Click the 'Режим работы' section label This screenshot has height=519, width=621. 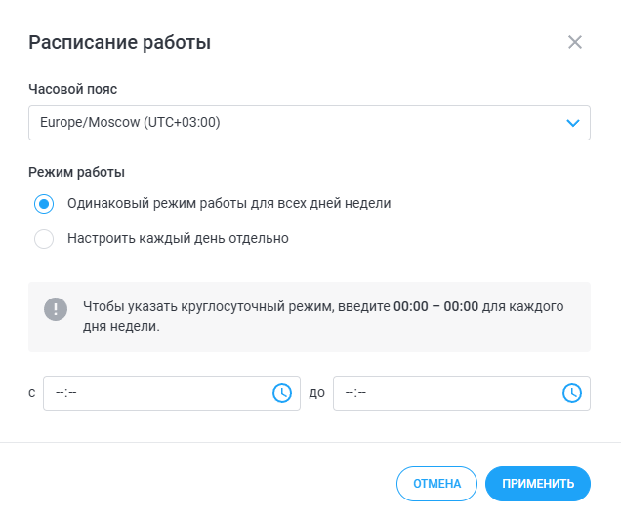click(x=77, y=173)
